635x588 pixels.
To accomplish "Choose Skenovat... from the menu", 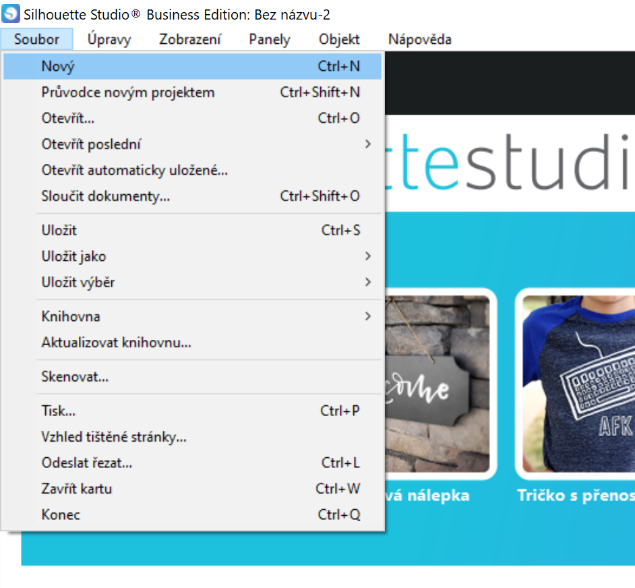I will [x=75, y=377].
